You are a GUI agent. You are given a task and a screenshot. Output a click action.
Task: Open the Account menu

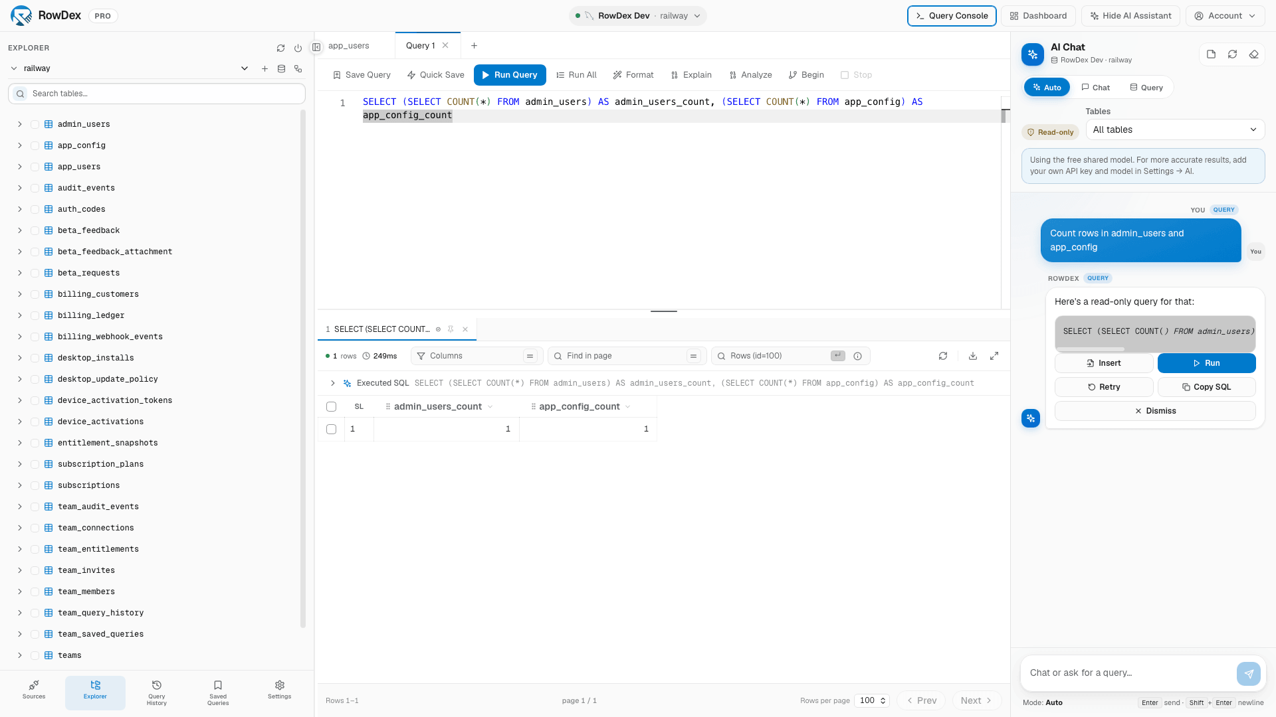(1225, 16)
